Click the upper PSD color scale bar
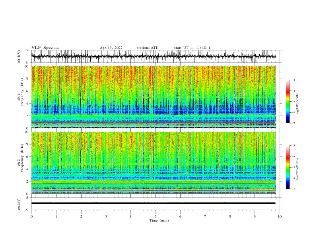 (288, 101)
